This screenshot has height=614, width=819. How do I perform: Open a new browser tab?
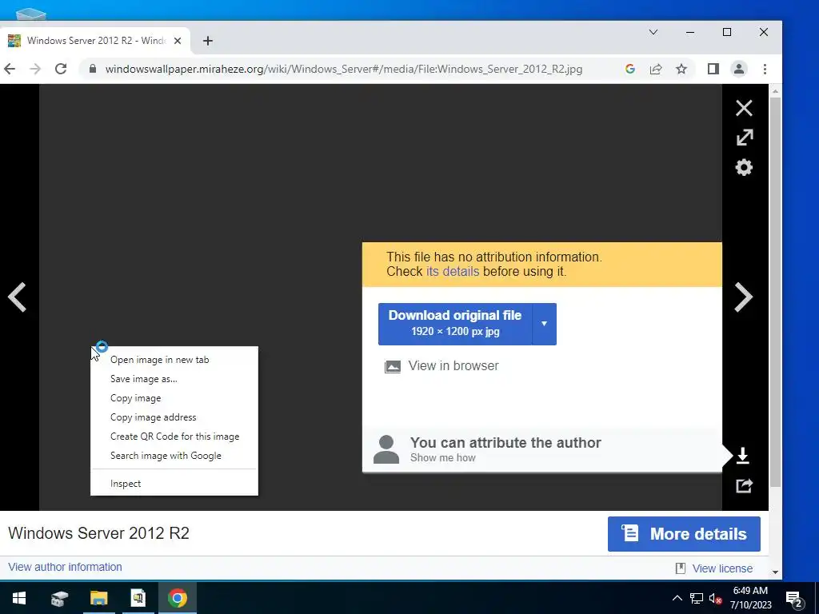(208, 41)
